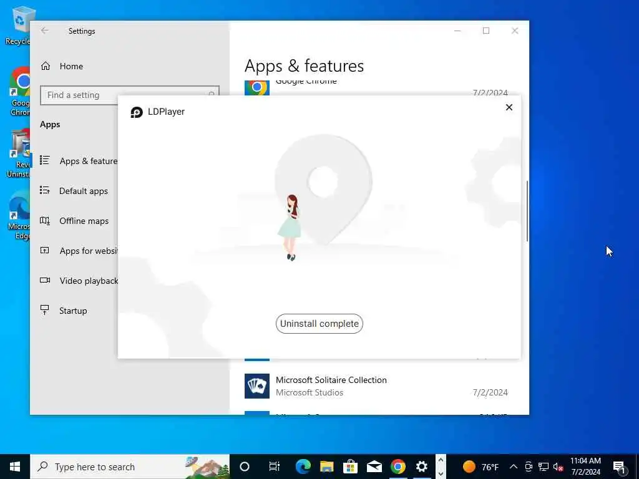Close the LDPlayer uninstaller dialog

click(509, 107)
